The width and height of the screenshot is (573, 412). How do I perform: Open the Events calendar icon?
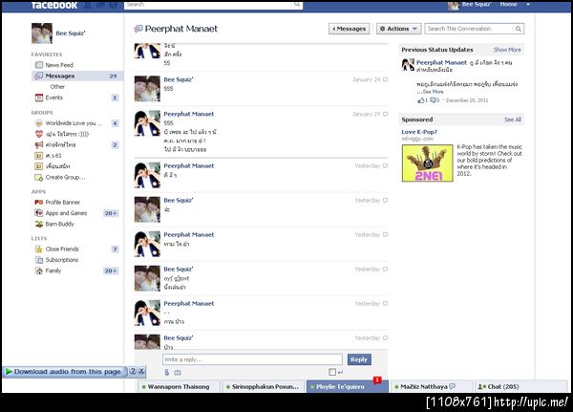(x=39, y=98)
